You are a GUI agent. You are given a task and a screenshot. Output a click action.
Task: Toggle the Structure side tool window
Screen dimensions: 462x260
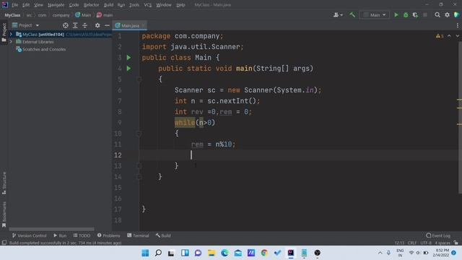coord(4,183)
